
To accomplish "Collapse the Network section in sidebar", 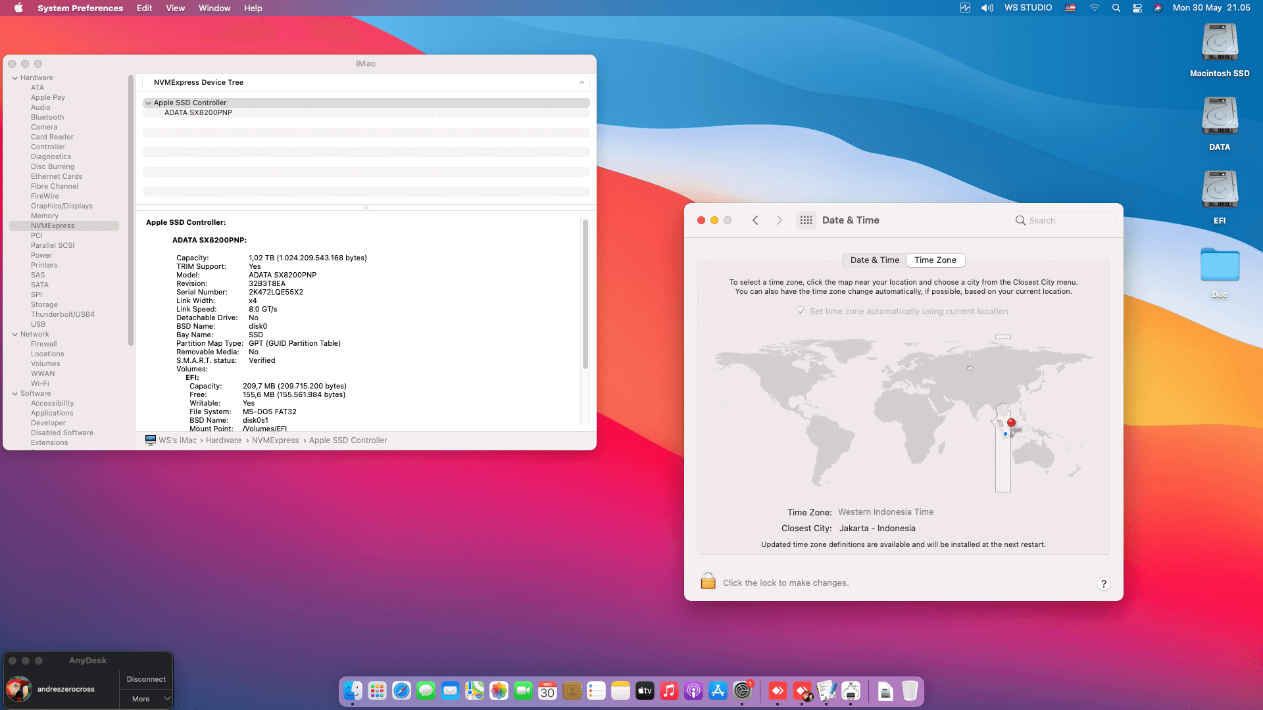I will pos(14,334).
